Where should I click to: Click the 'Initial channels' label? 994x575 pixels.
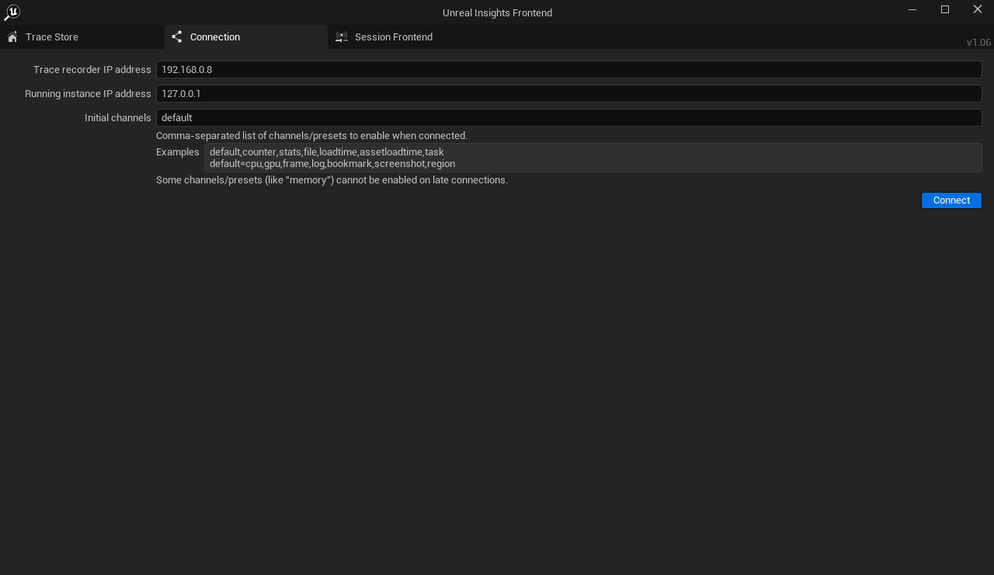[x=118, y=118]
